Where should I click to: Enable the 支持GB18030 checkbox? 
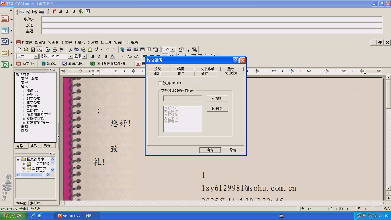pos(160,83)
